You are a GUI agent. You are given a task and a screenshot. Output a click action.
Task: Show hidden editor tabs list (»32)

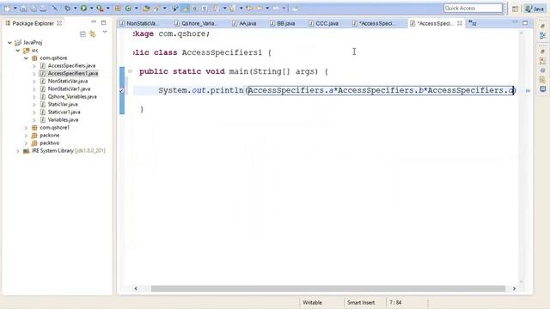473,23
